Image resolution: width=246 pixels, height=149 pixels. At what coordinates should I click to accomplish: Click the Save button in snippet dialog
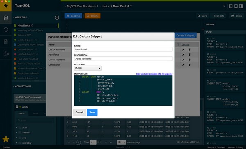click(92, 112)
